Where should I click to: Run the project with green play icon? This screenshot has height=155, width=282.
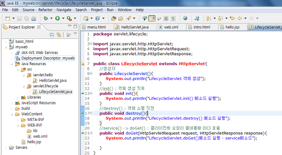pyautogui.click(x=57, y=18)
